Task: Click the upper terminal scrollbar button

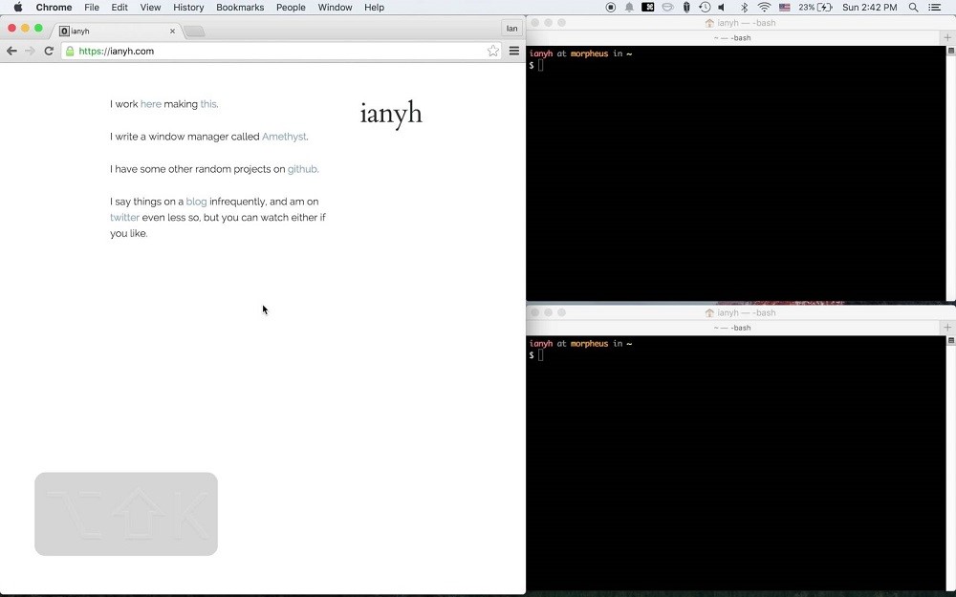Action: pos(951,51)
